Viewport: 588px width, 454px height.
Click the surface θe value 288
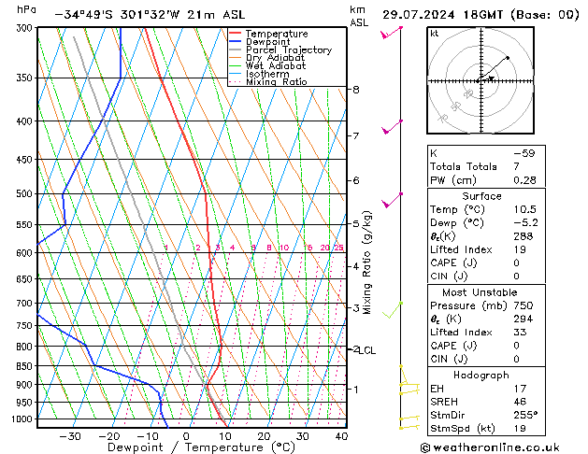coord(523,236)
